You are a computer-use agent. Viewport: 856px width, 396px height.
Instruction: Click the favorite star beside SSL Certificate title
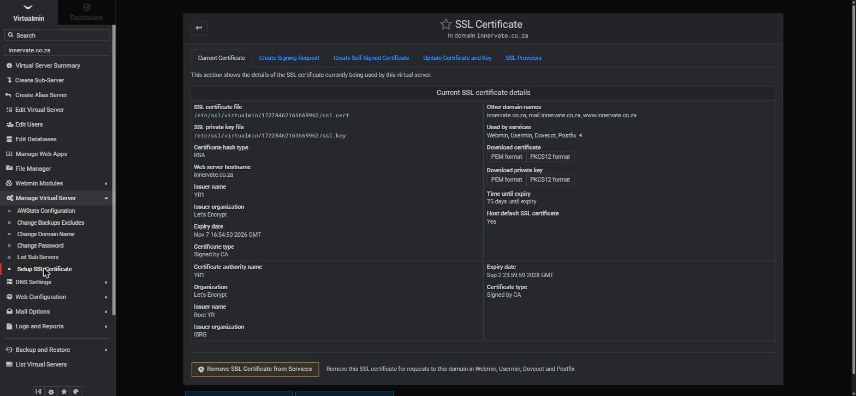pos(446,24)
